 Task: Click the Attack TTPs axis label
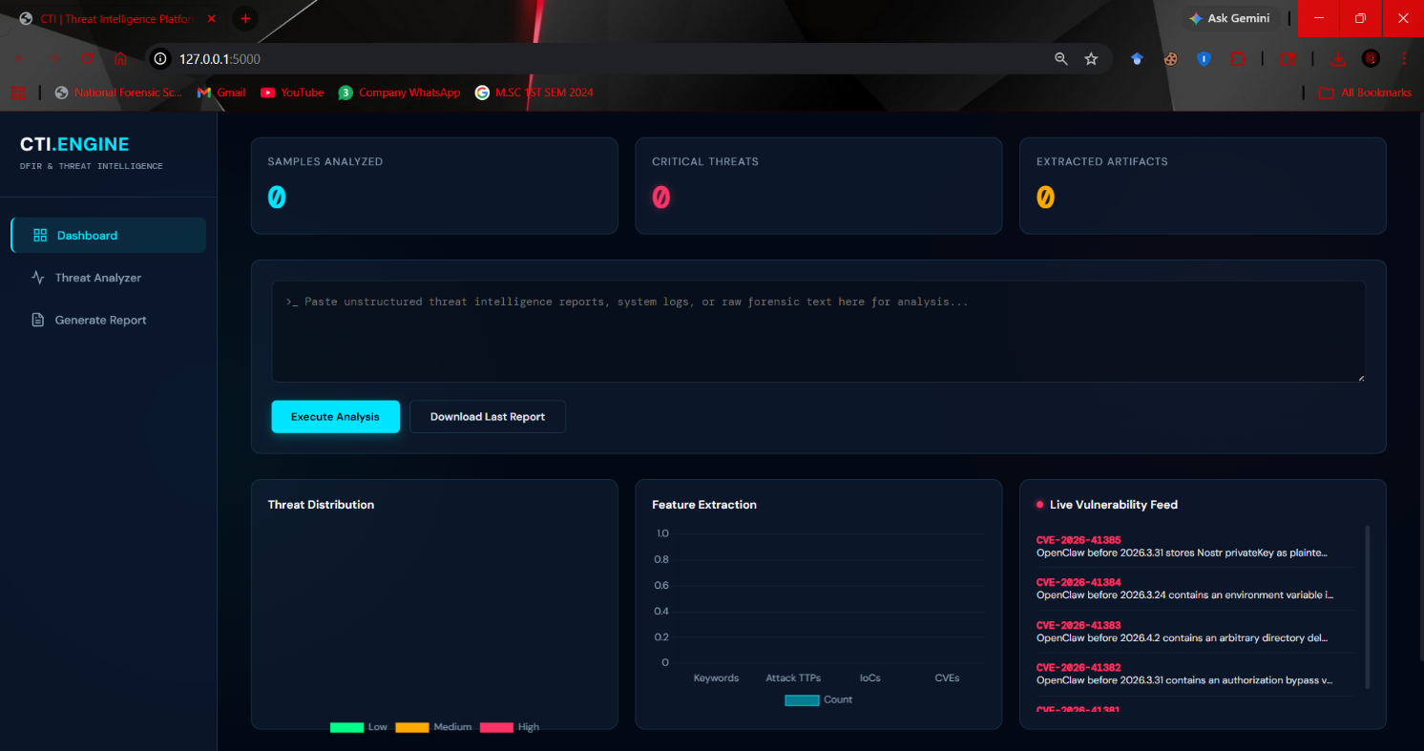pyautogui.click(x=793, y=678)
